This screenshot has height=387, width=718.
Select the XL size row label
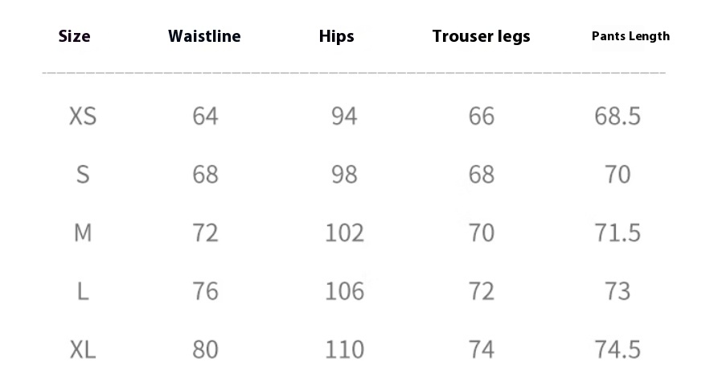83,350
